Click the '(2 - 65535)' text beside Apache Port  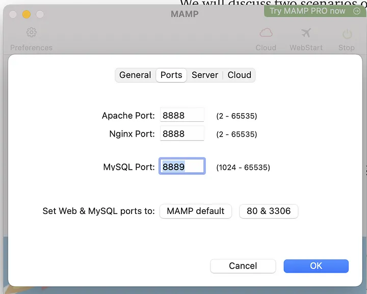tap(237, 116)
